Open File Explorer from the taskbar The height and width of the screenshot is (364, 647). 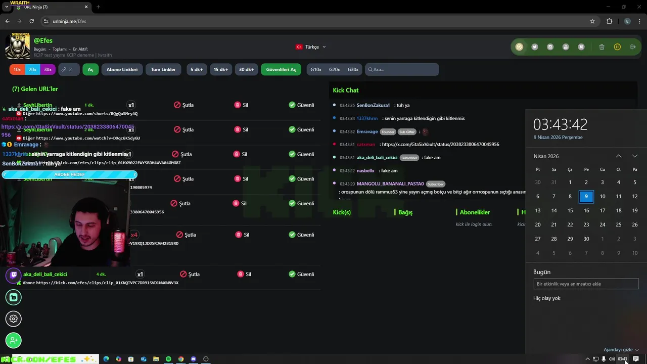[156, 359]
